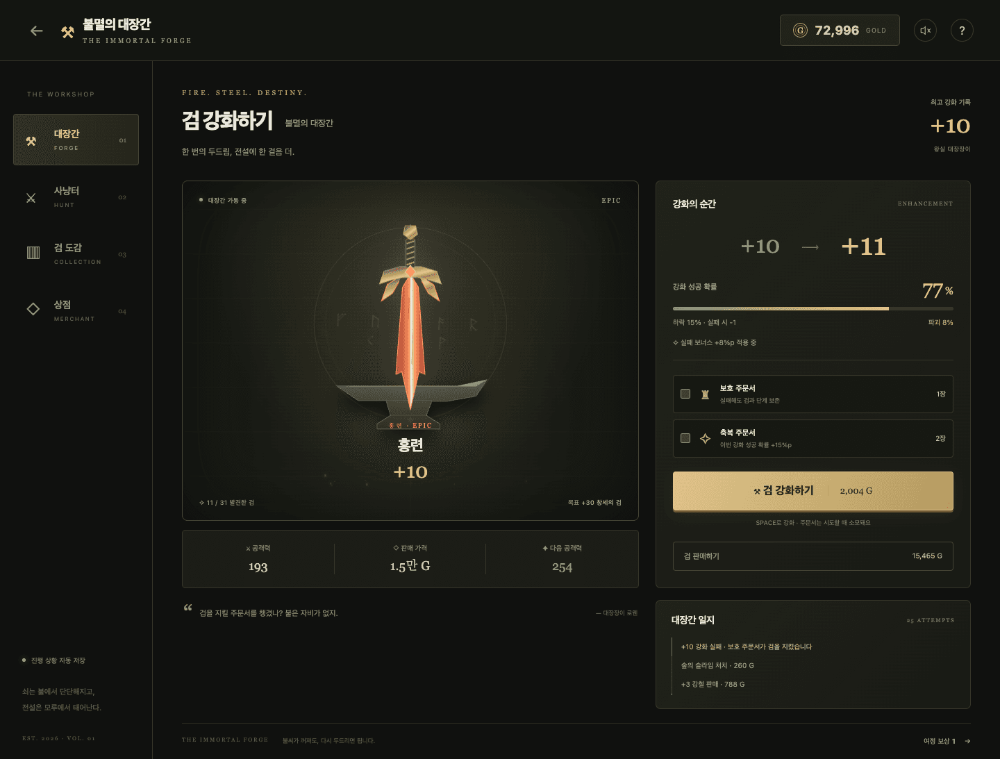The image size is (1000, 759).
Task: Click the 실패 보너스 +8%p 적용 중 text
Action: pos(715,343)
